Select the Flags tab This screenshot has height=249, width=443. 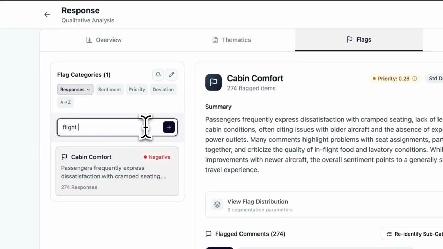(x=359, y=40)
